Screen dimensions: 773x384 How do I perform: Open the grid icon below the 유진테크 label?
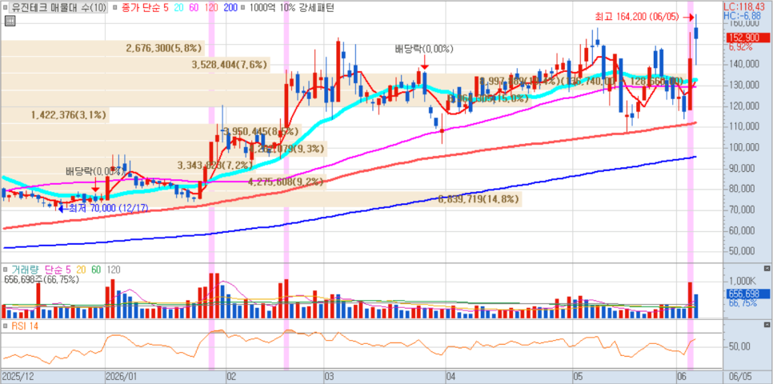[x=8, y=21]
